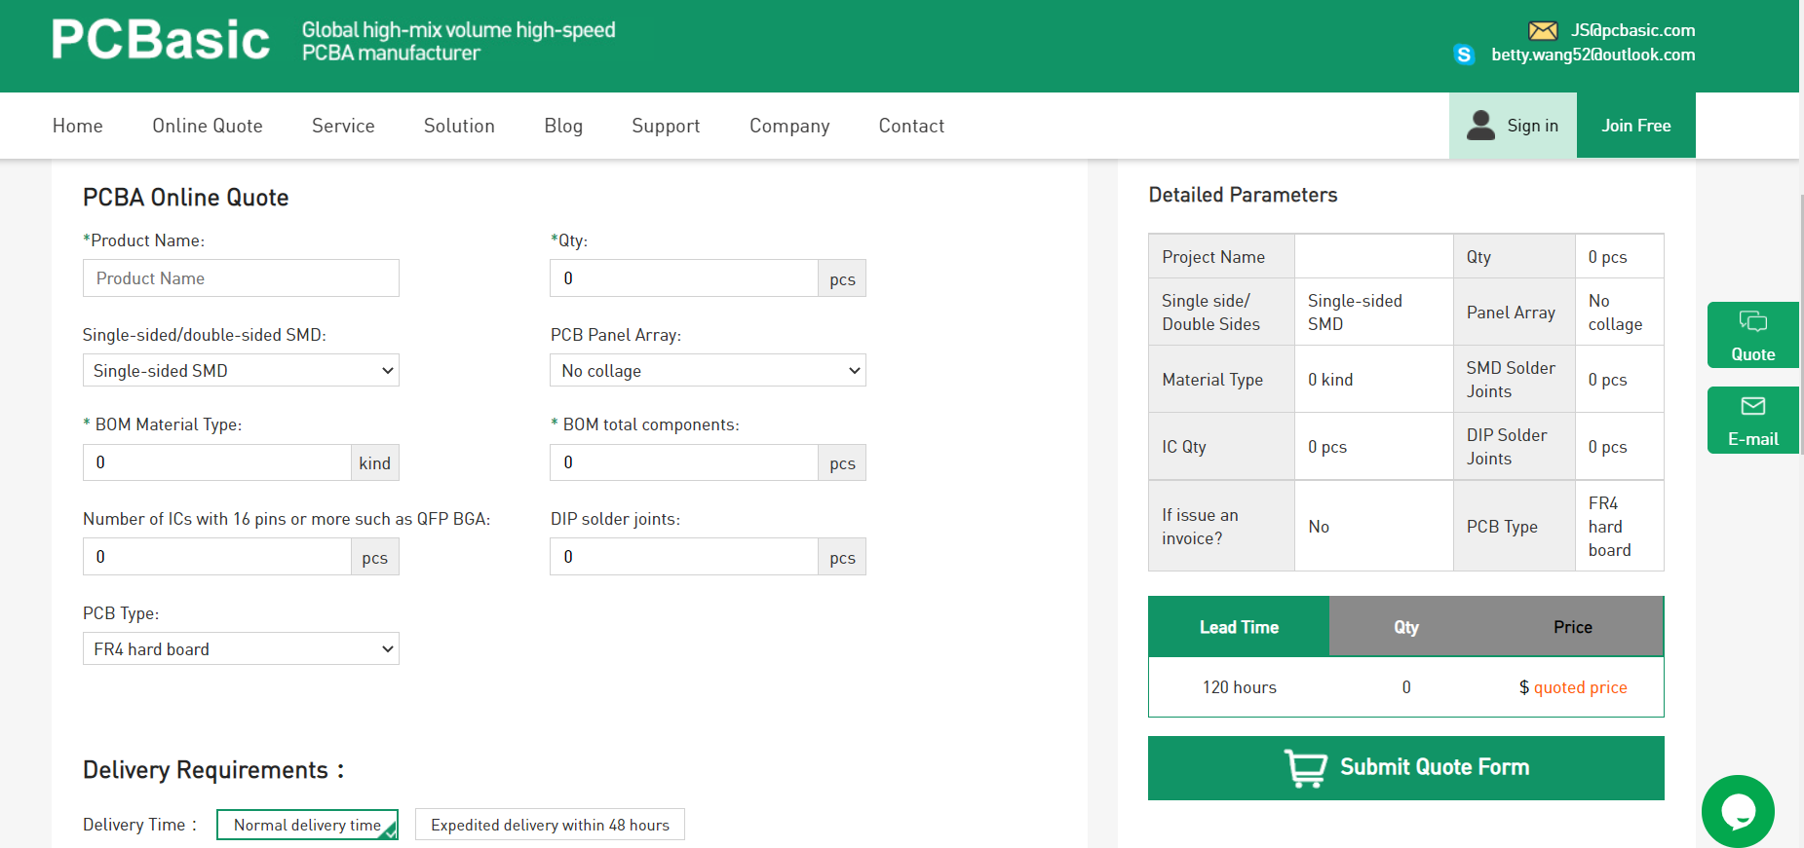Open Contact menu item
1804x848 pixels.
click(911, 126)
